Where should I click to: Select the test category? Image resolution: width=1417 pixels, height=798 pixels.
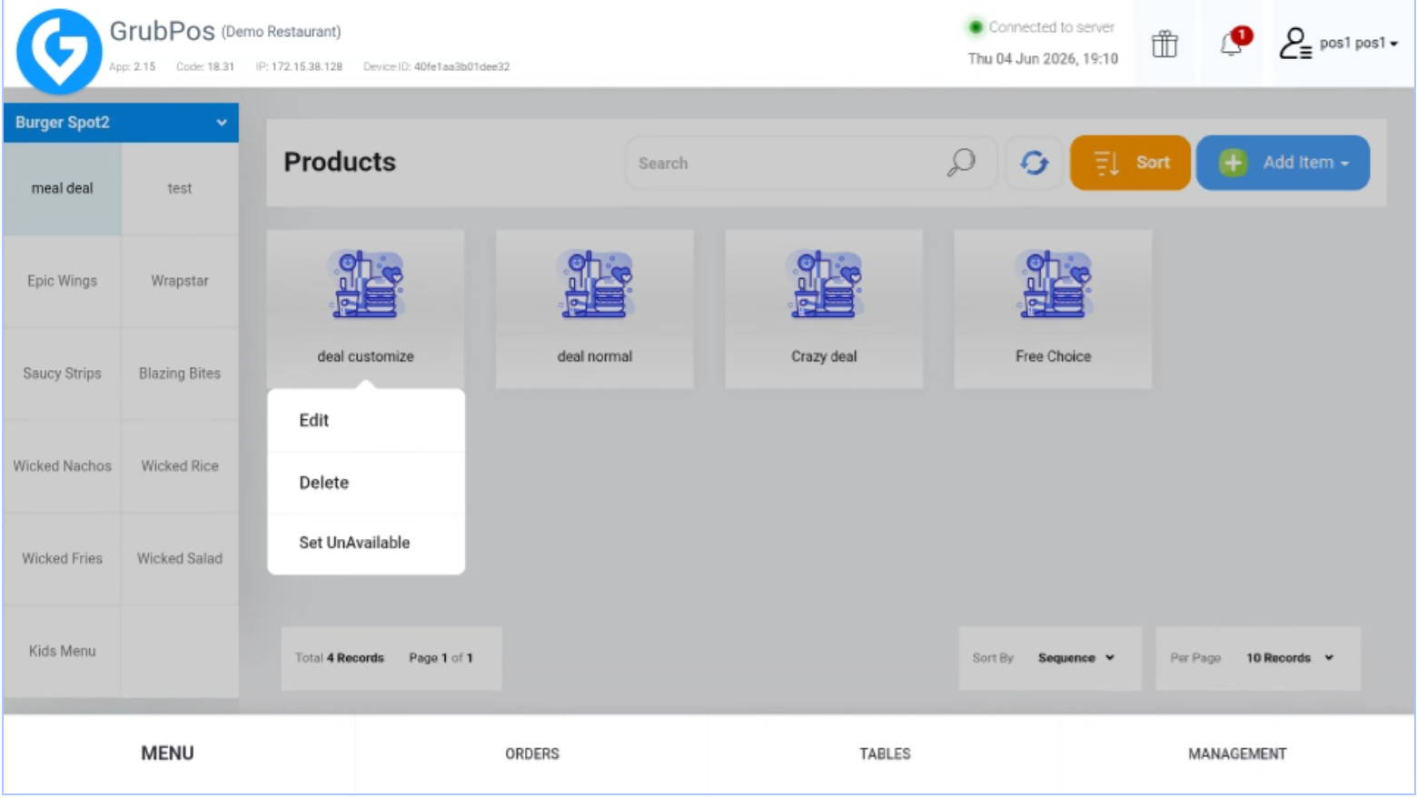(x=180, y=189)
